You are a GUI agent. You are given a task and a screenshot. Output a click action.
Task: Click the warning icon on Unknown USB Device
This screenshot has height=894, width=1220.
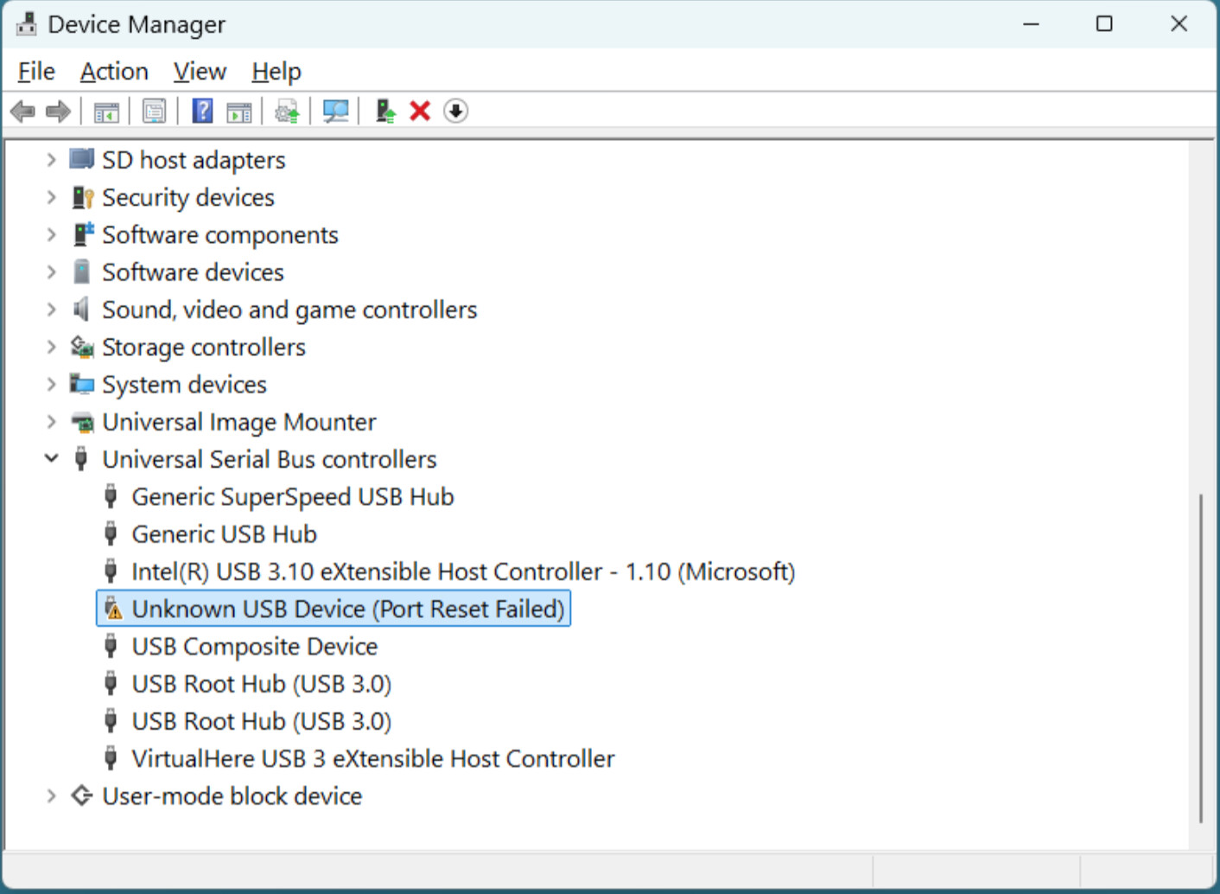point(111,609)
